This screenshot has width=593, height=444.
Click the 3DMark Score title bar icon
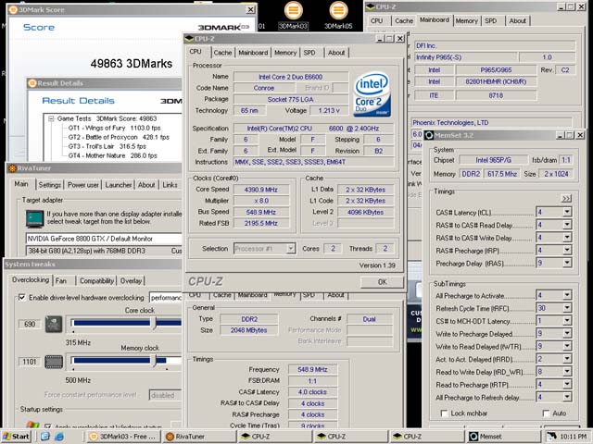(x=13, y=10)
